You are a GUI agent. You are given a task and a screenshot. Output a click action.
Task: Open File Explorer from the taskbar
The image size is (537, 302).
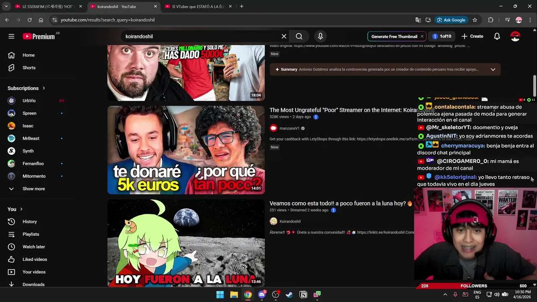pos(234,295)
